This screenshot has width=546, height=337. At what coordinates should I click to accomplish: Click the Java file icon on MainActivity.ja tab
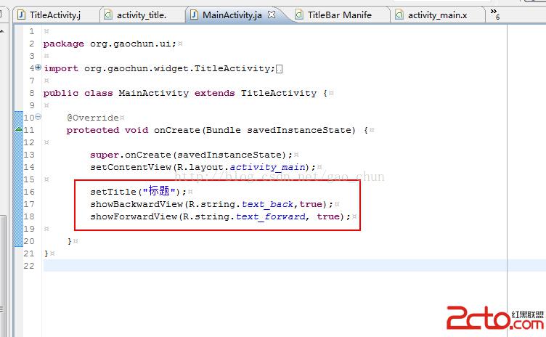coord(194,15)
